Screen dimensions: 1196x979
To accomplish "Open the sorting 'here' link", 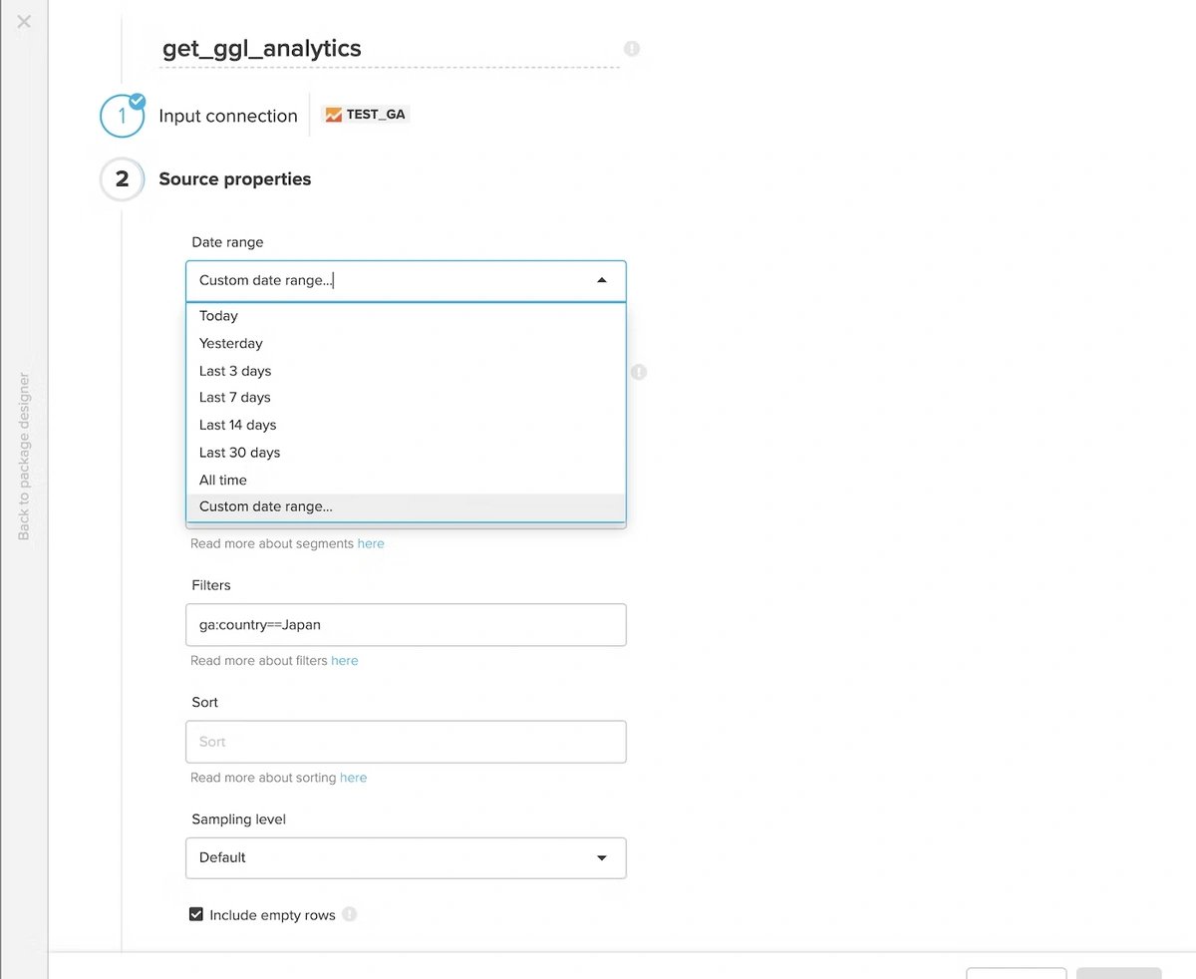I will tap(354, 778).
